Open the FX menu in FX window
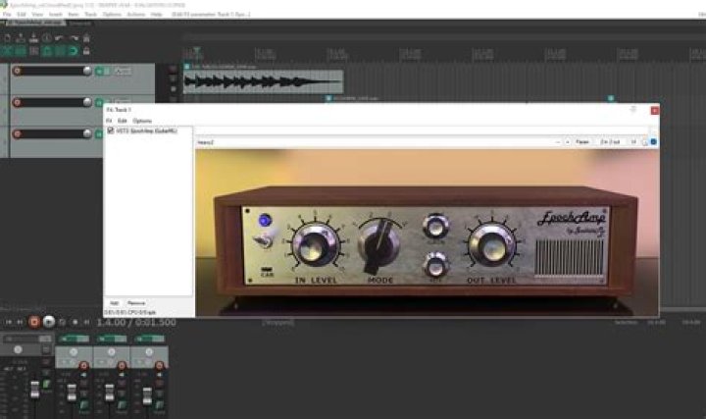706x419 pixels. click(109, 121)
